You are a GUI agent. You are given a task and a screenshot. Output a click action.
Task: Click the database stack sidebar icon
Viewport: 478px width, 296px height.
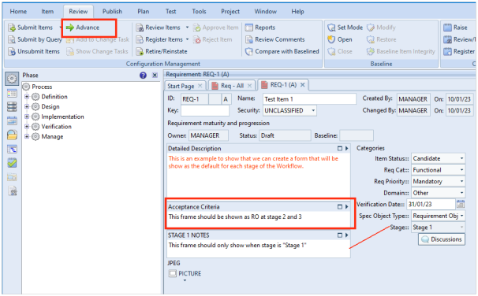point(12,107)
